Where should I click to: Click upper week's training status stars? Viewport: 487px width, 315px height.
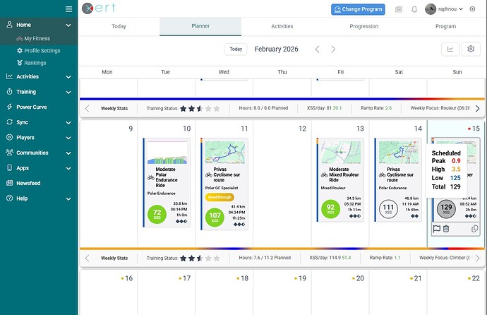pyautogui.click(x=200, y=109)
